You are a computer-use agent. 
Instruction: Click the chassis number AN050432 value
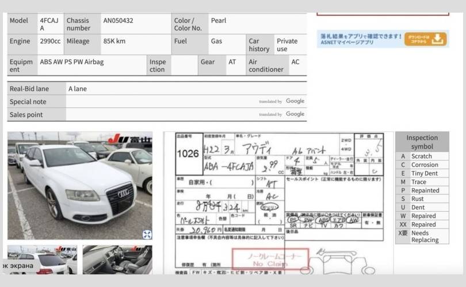[x=119, y=21]
